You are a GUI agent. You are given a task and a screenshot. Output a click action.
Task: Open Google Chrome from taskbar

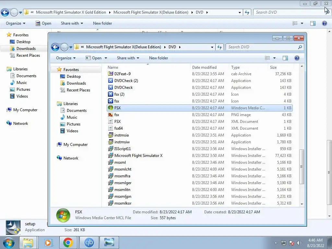tap(68, 243)
